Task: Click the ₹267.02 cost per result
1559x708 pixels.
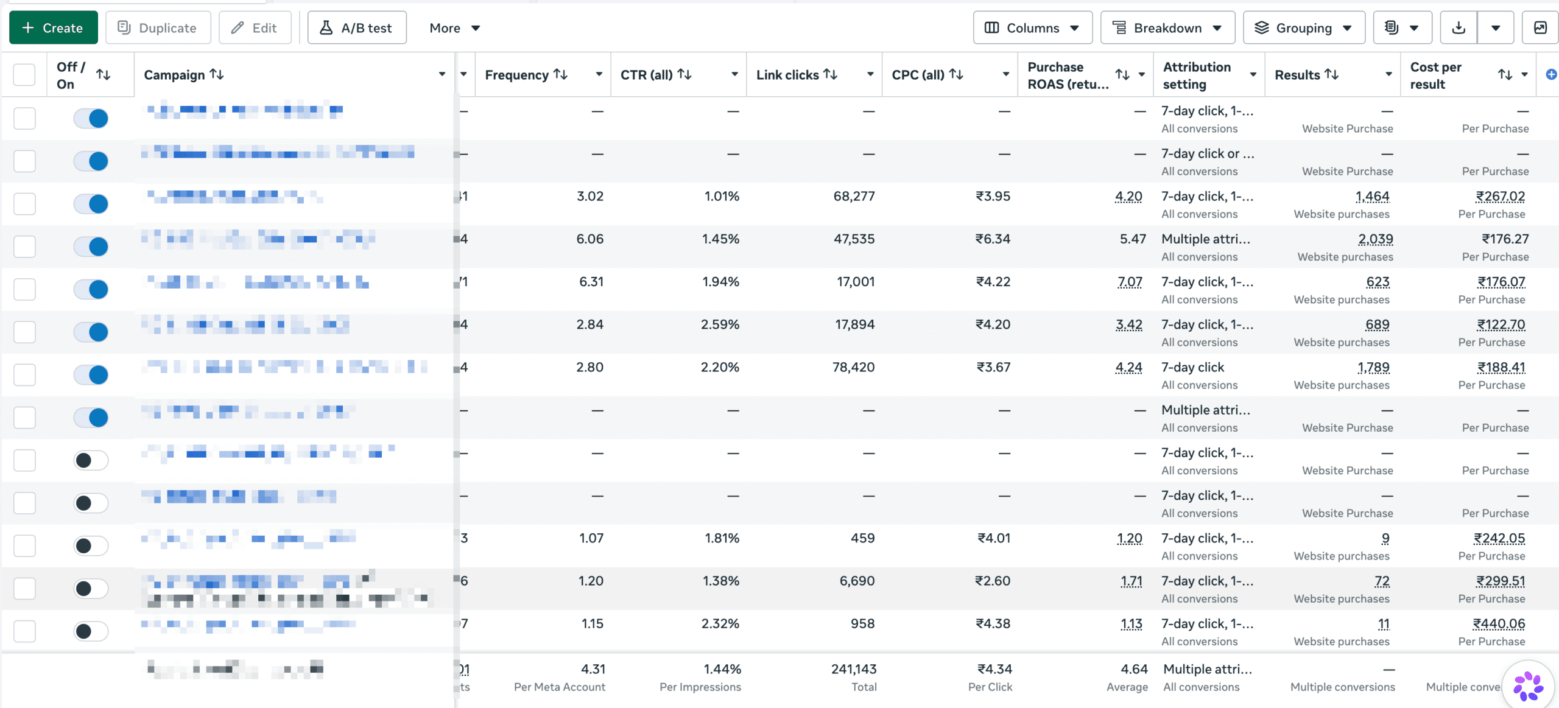Action: (x=1500, y=197)
